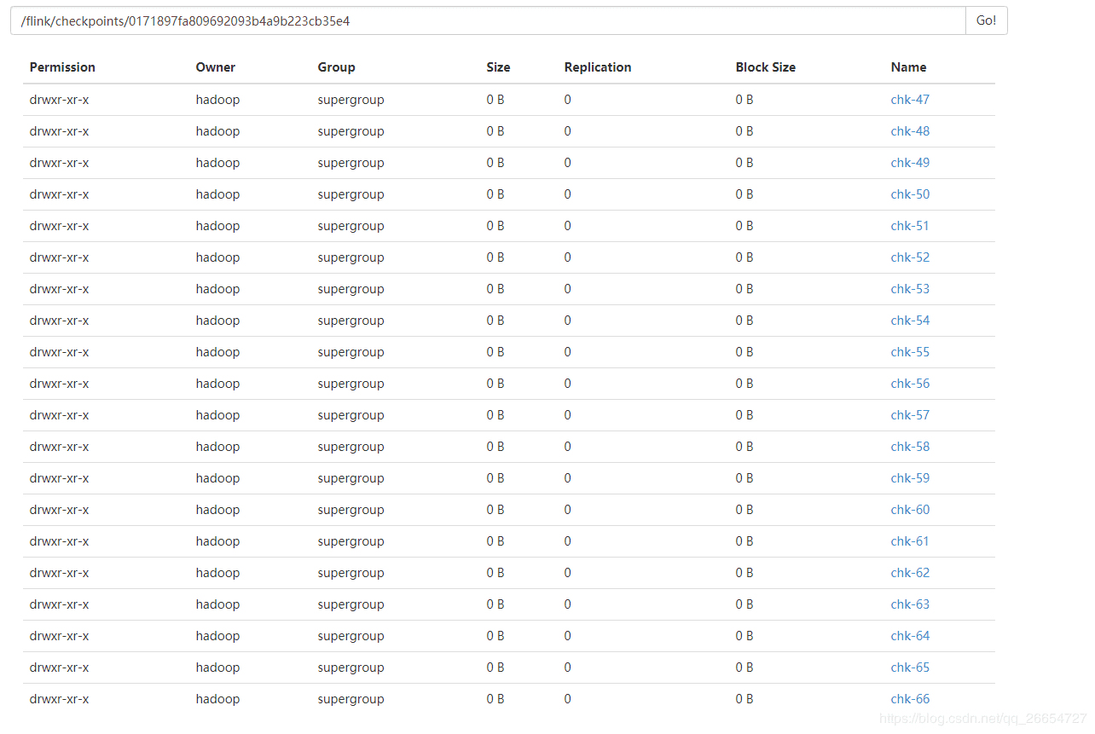The height and width of the screenshot is (734, 1095).
Task: Focus the HDFS path input field
Action: point(488,20)
